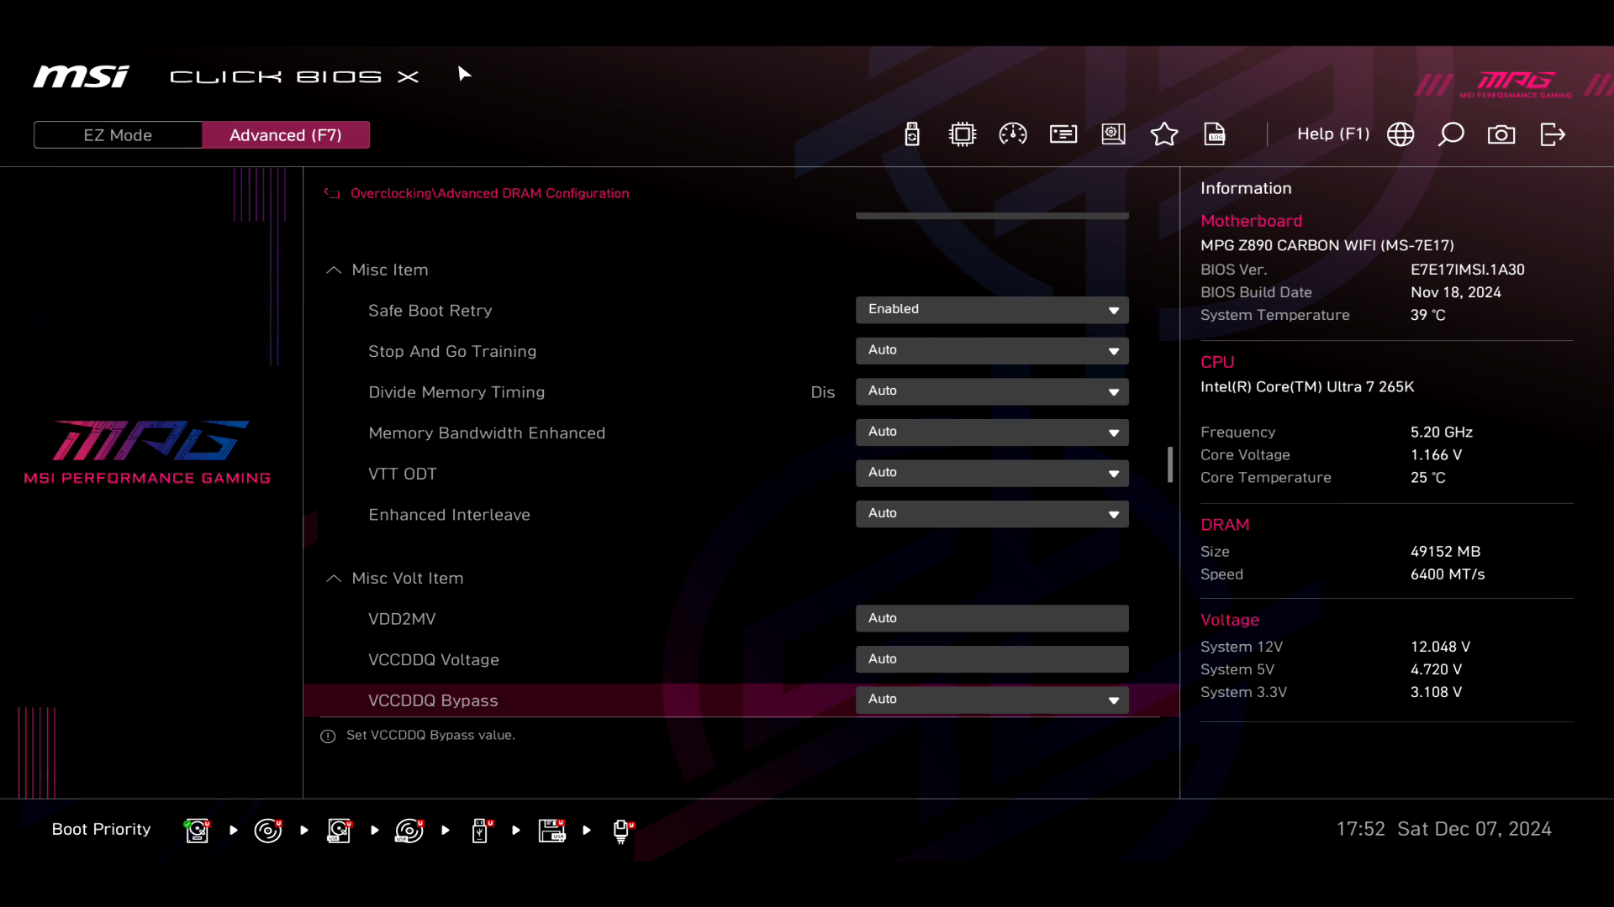1614x907 pixels.
Task: Click the search magnifier icon
Action: 1451,134
